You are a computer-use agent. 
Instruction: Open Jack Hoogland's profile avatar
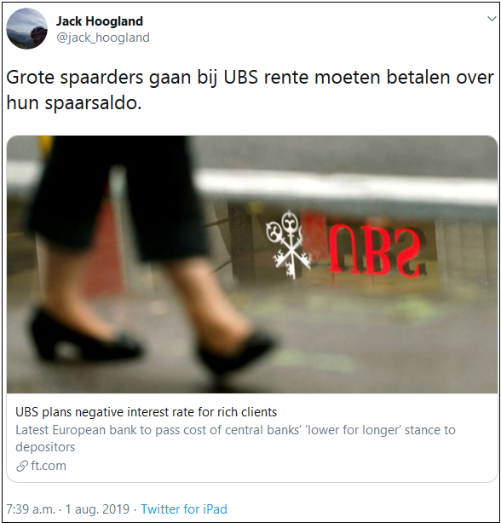26,29
